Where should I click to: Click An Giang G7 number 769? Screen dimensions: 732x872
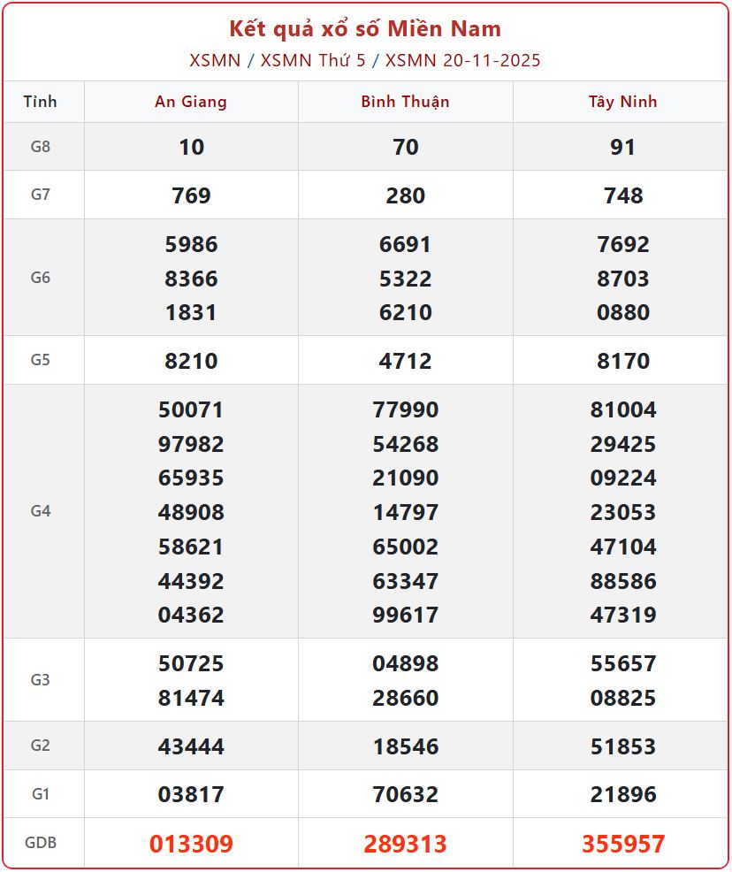[x=191, y=195]
